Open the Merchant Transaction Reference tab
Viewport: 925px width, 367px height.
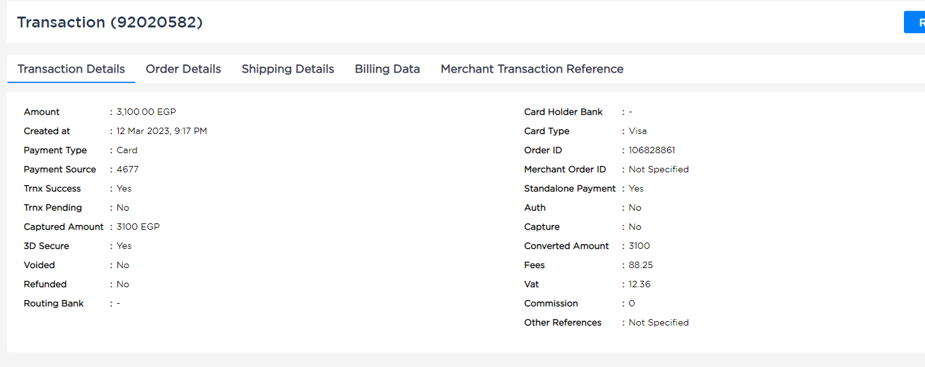pos(532,69)
